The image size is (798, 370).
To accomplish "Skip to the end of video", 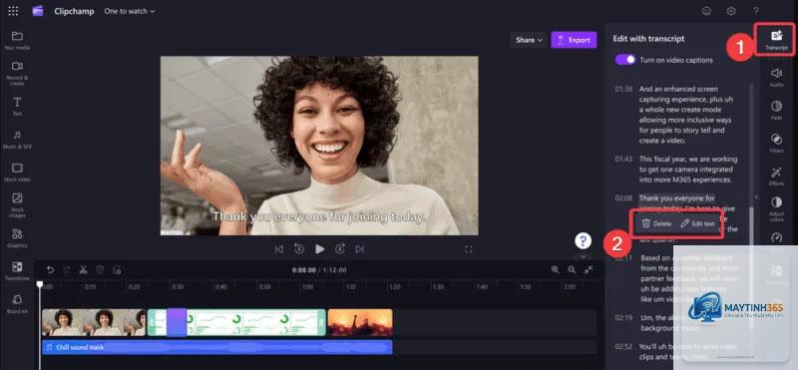I will (x=360, y=249).
